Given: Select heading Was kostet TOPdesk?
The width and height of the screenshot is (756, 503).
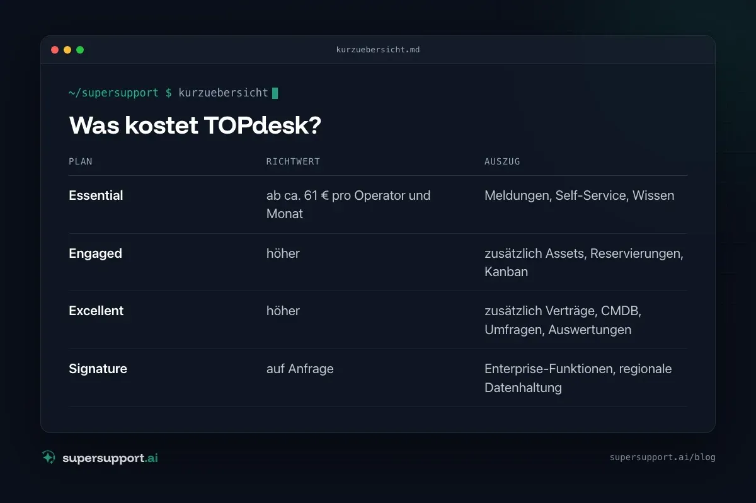Looking at the screenshot, I should pyautogui.click(x=195, y=125).
